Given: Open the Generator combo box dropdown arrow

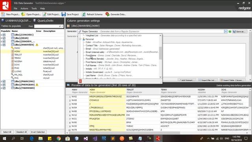Looking at the screenshot, I should [226, 32].
